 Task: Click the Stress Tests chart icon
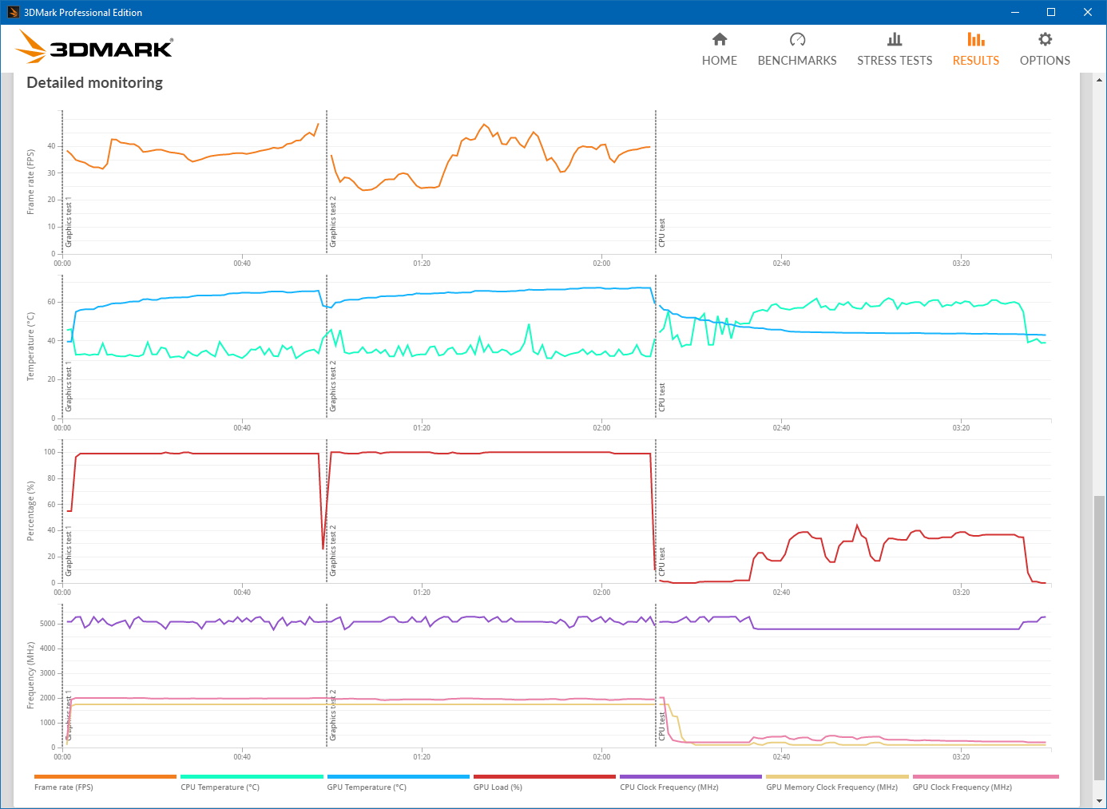pos(895,40)
